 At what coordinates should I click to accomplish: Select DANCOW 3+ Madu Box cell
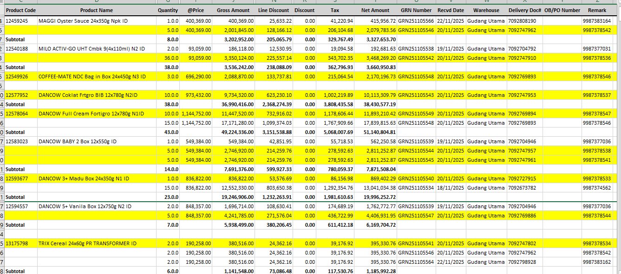tap(84, 178)
